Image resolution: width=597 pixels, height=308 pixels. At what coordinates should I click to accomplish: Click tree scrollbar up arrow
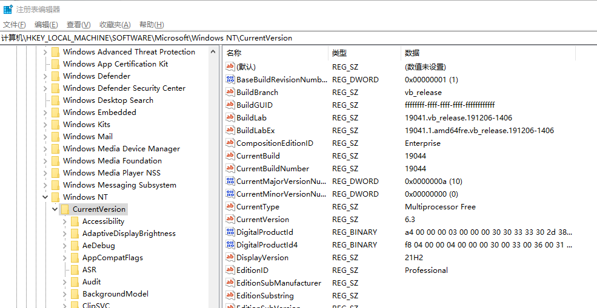coord(213,52)
